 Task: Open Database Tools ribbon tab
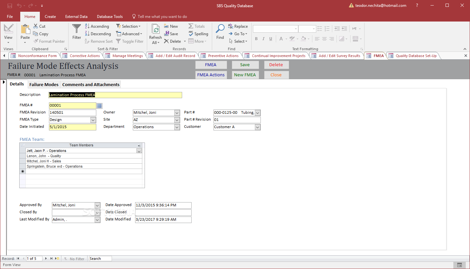pyautogui.click(x=110, y=17)
